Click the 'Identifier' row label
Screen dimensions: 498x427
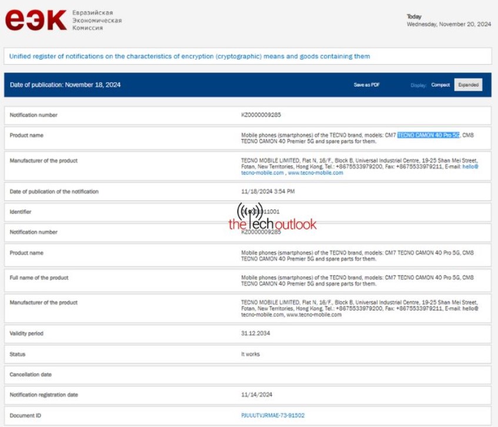click(21, 212)
